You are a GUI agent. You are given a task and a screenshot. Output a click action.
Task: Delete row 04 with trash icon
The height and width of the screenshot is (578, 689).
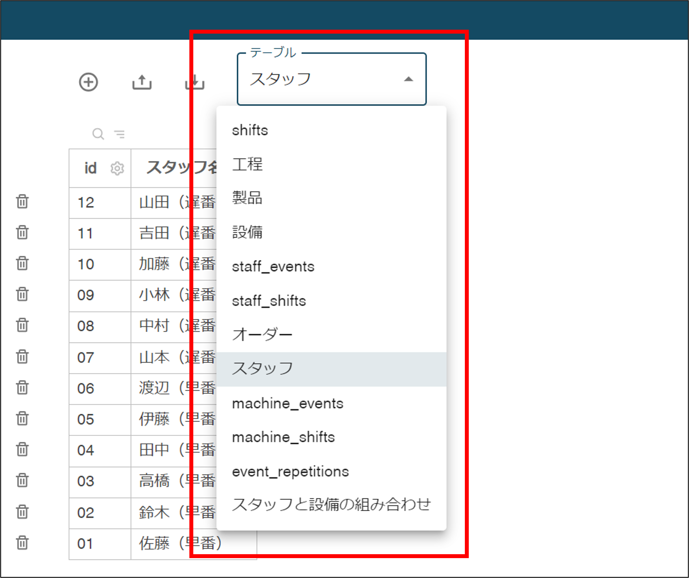22,449
